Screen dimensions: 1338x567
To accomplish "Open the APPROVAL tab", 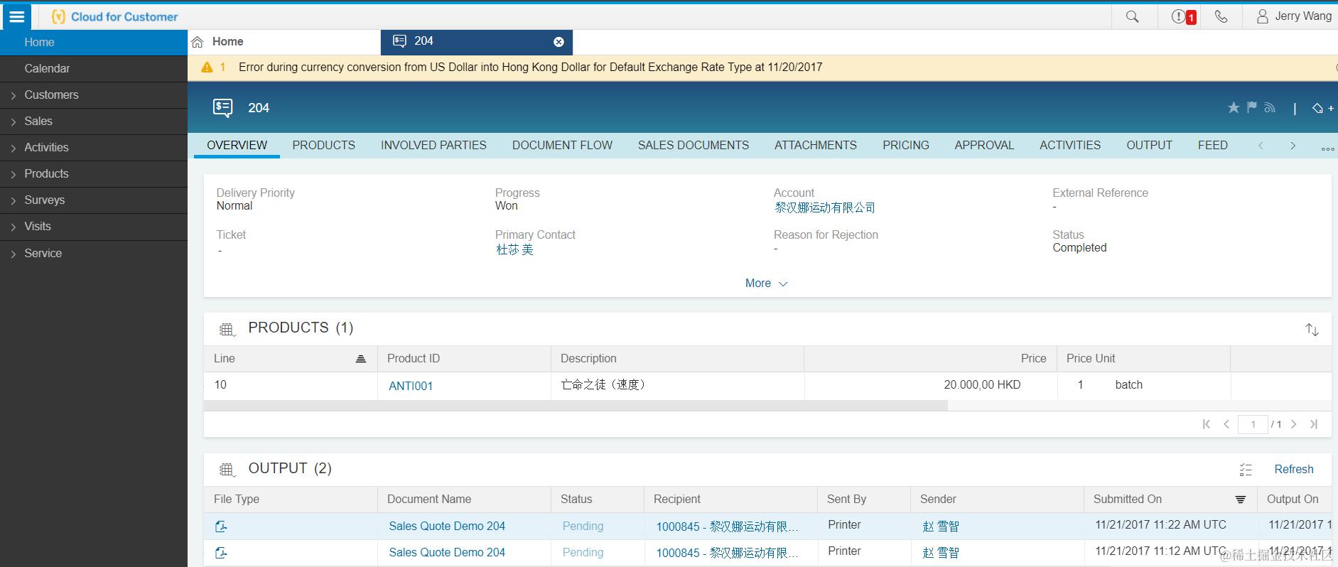I will [x=984, y=145].
